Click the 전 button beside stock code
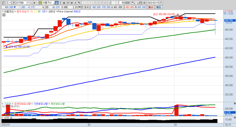 [14, 3]
